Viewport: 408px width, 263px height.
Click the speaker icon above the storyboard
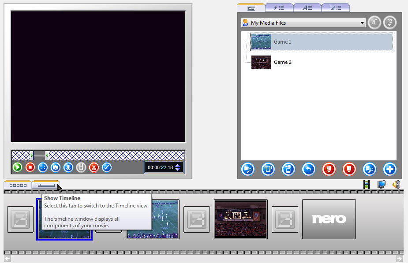[x=396, y=185]
